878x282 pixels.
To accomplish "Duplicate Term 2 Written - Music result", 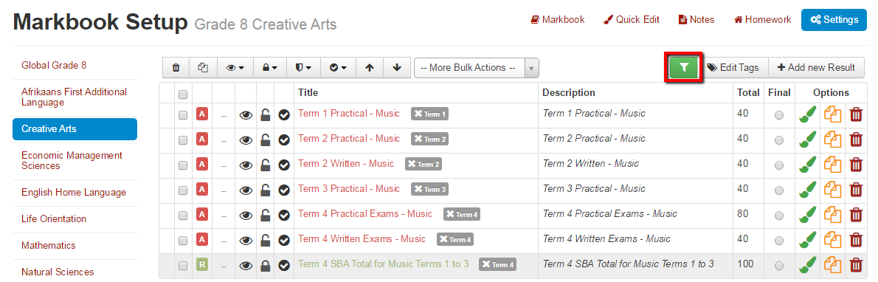I will pos(833,165).
